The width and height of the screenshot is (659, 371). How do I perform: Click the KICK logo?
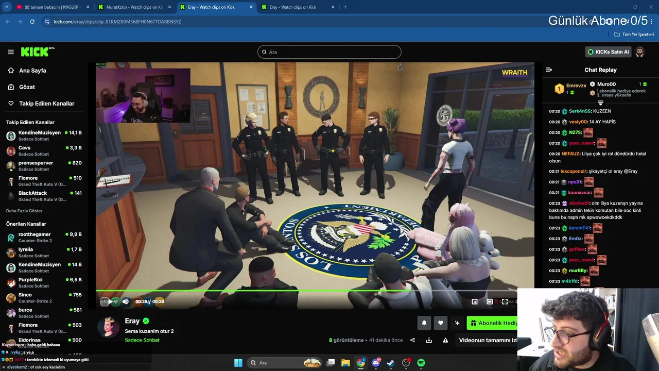click(x=37, y=52)
